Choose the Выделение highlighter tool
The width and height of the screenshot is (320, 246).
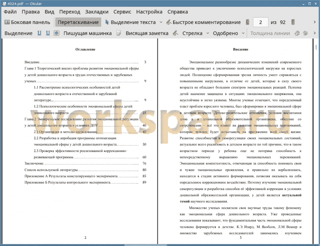click(18, 33)
